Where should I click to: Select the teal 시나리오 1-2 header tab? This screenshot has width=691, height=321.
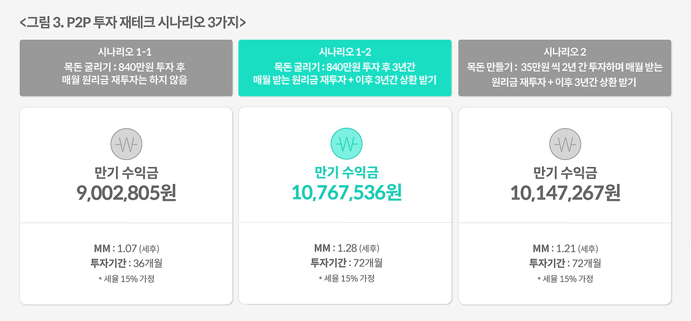point(345,68)
